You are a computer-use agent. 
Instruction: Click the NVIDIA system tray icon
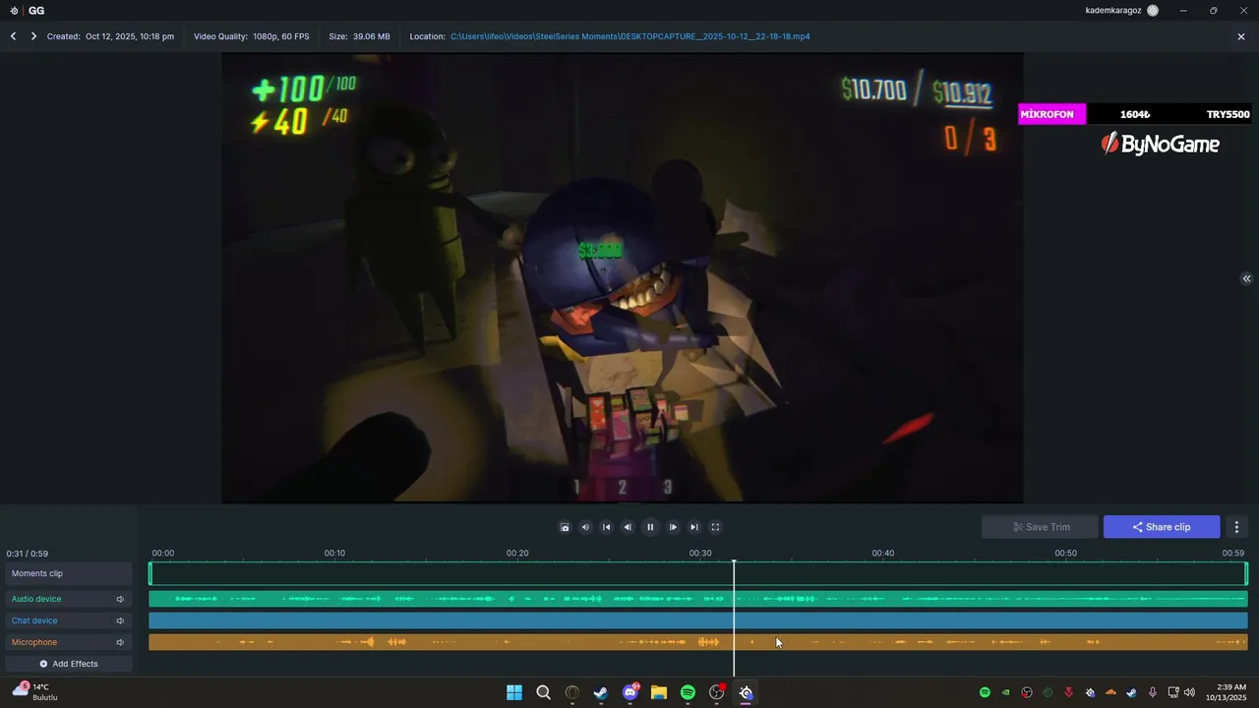1005,692
